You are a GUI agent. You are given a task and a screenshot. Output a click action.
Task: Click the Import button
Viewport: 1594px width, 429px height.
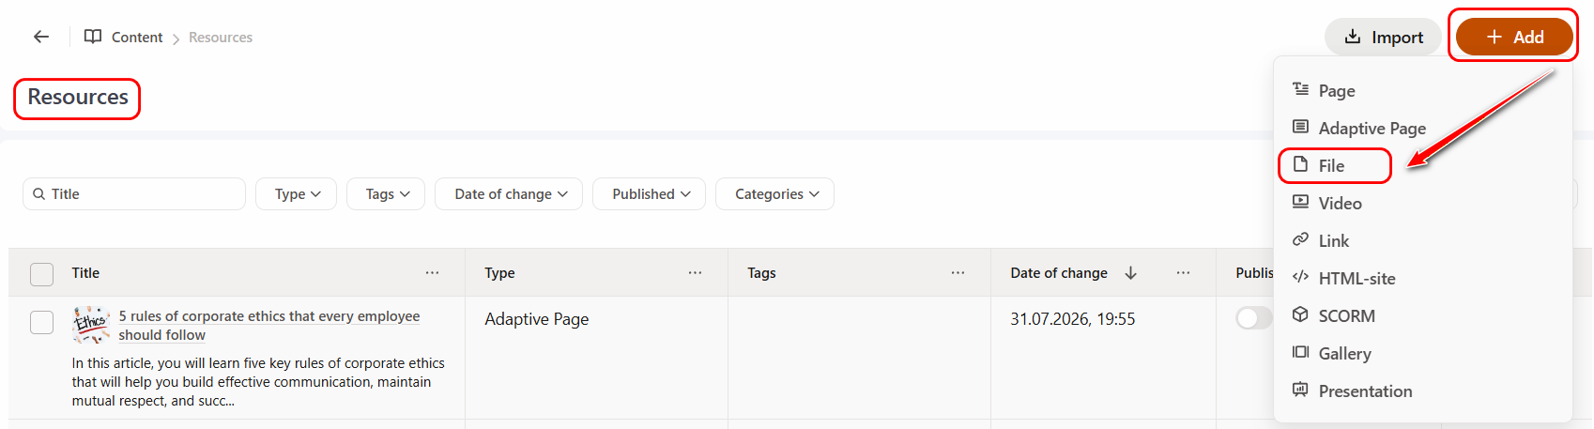pos(1383,37)
